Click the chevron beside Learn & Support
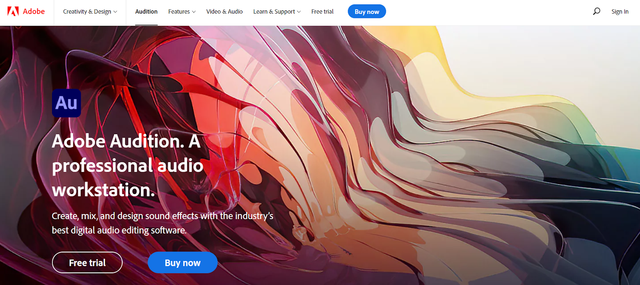This screenshot has width=640, height=285. [x=299, y=12]
